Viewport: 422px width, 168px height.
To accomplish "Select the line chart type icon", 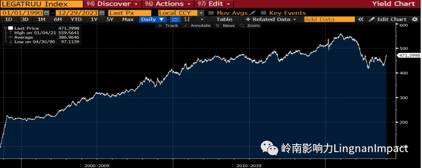I will pyautogui.click(x=175, y=19).
